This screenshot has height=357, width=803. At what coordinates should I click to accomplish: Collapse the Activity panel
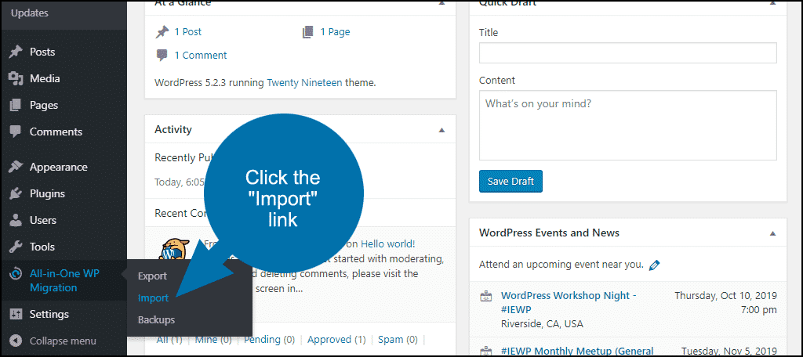(441, 130)
